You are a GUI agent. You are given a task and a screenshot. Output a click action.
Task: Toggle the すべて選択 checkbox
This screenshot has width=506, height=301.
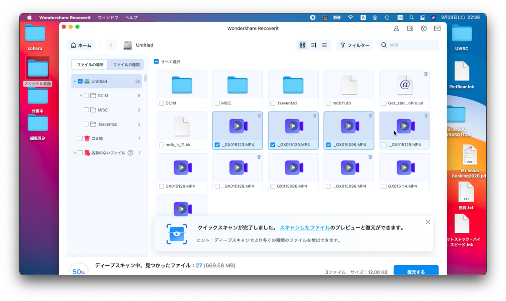156,61
